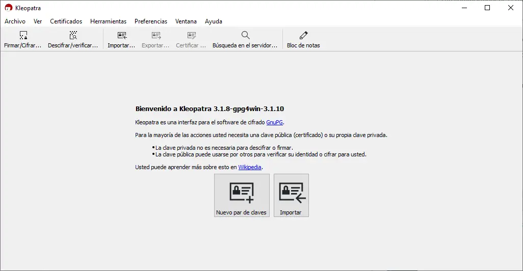523x271 pixels.
Task: Maximize the Kleopatra window
Action: 487,8
